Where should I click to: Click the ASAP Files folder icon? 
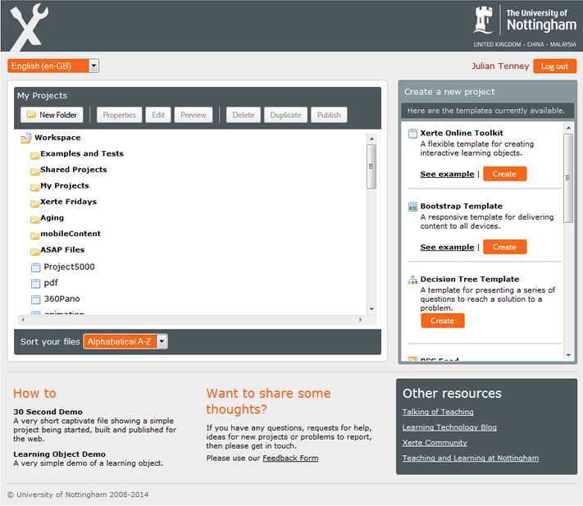tap(35, 251)
